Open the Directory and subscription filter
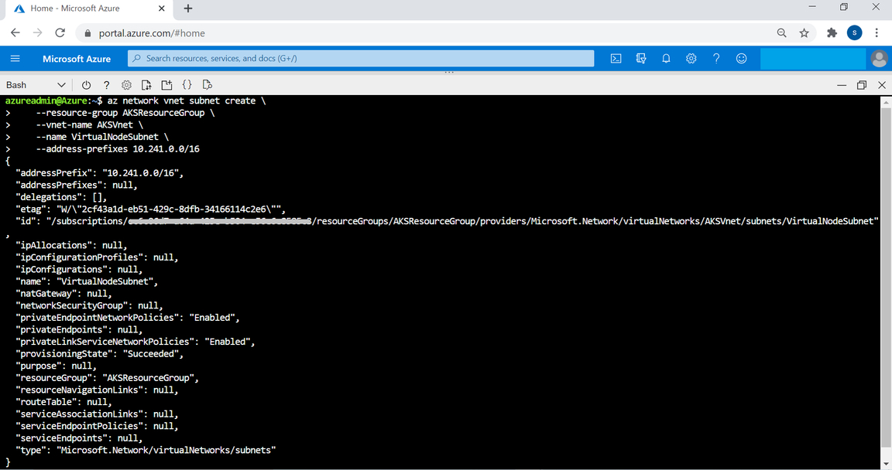The image size is (892, 470). point(641,59)
